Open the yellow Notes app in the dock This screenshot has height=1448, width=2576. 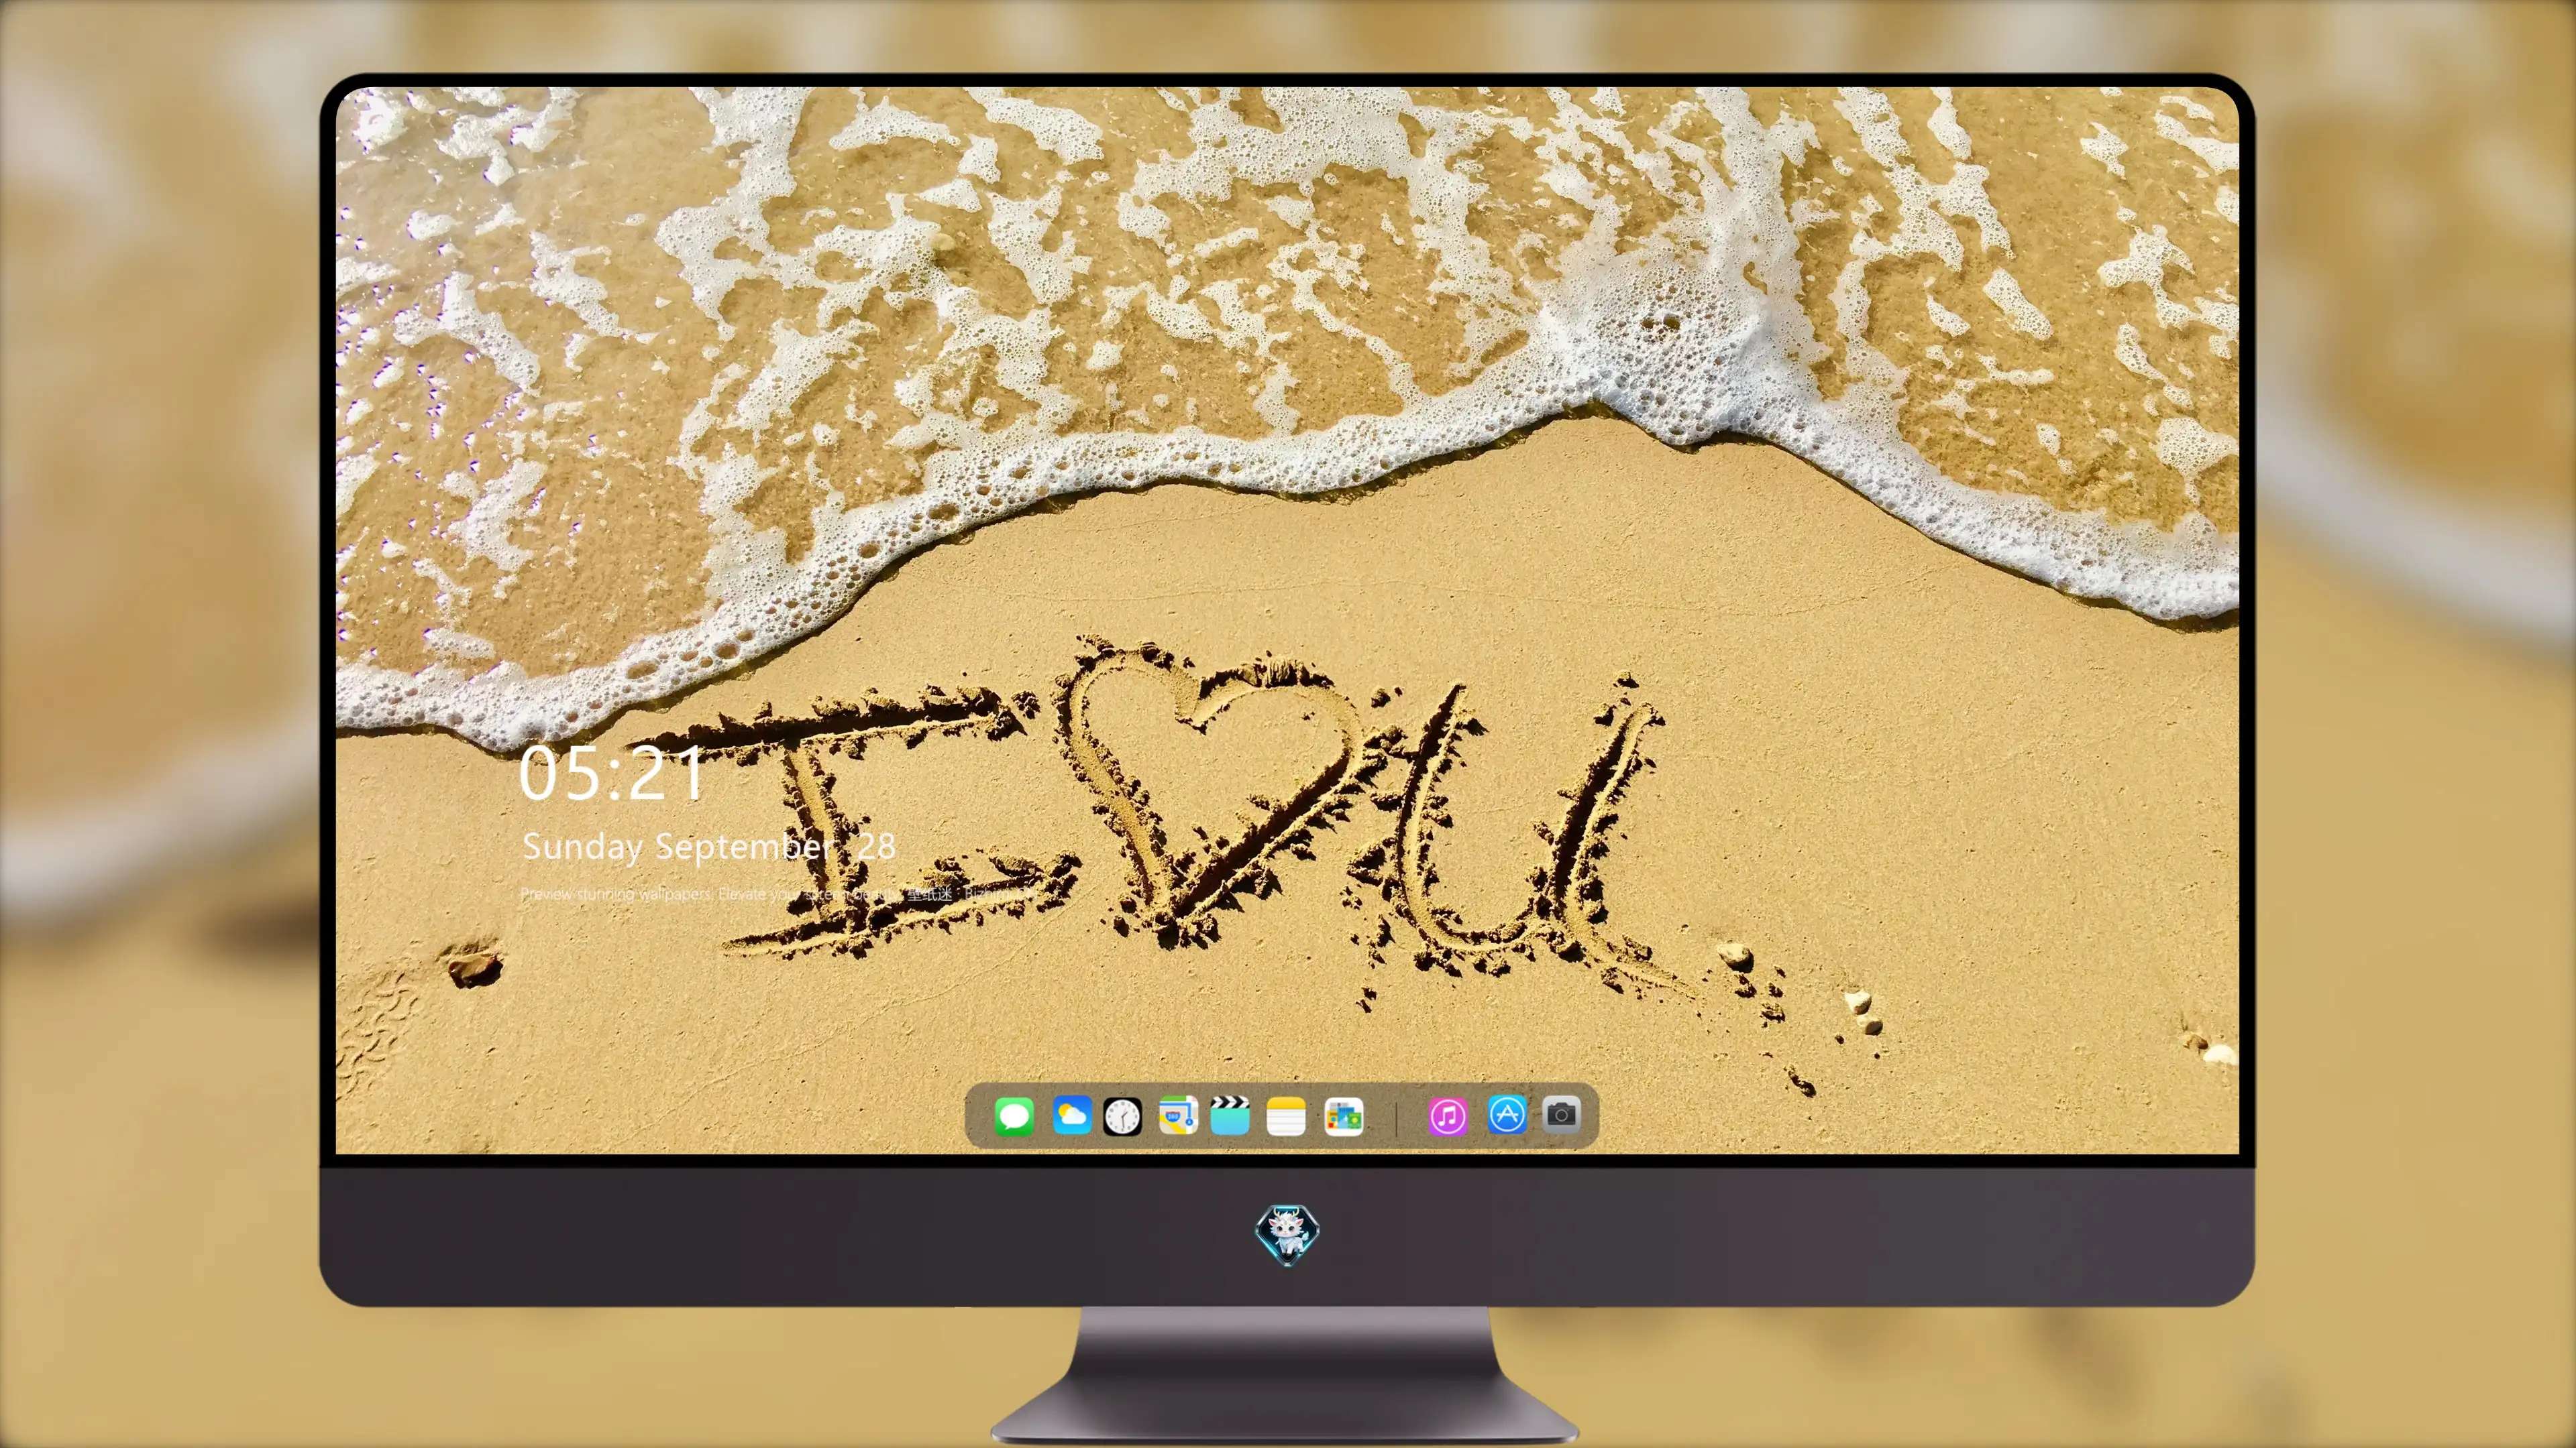point(1286,1116)
